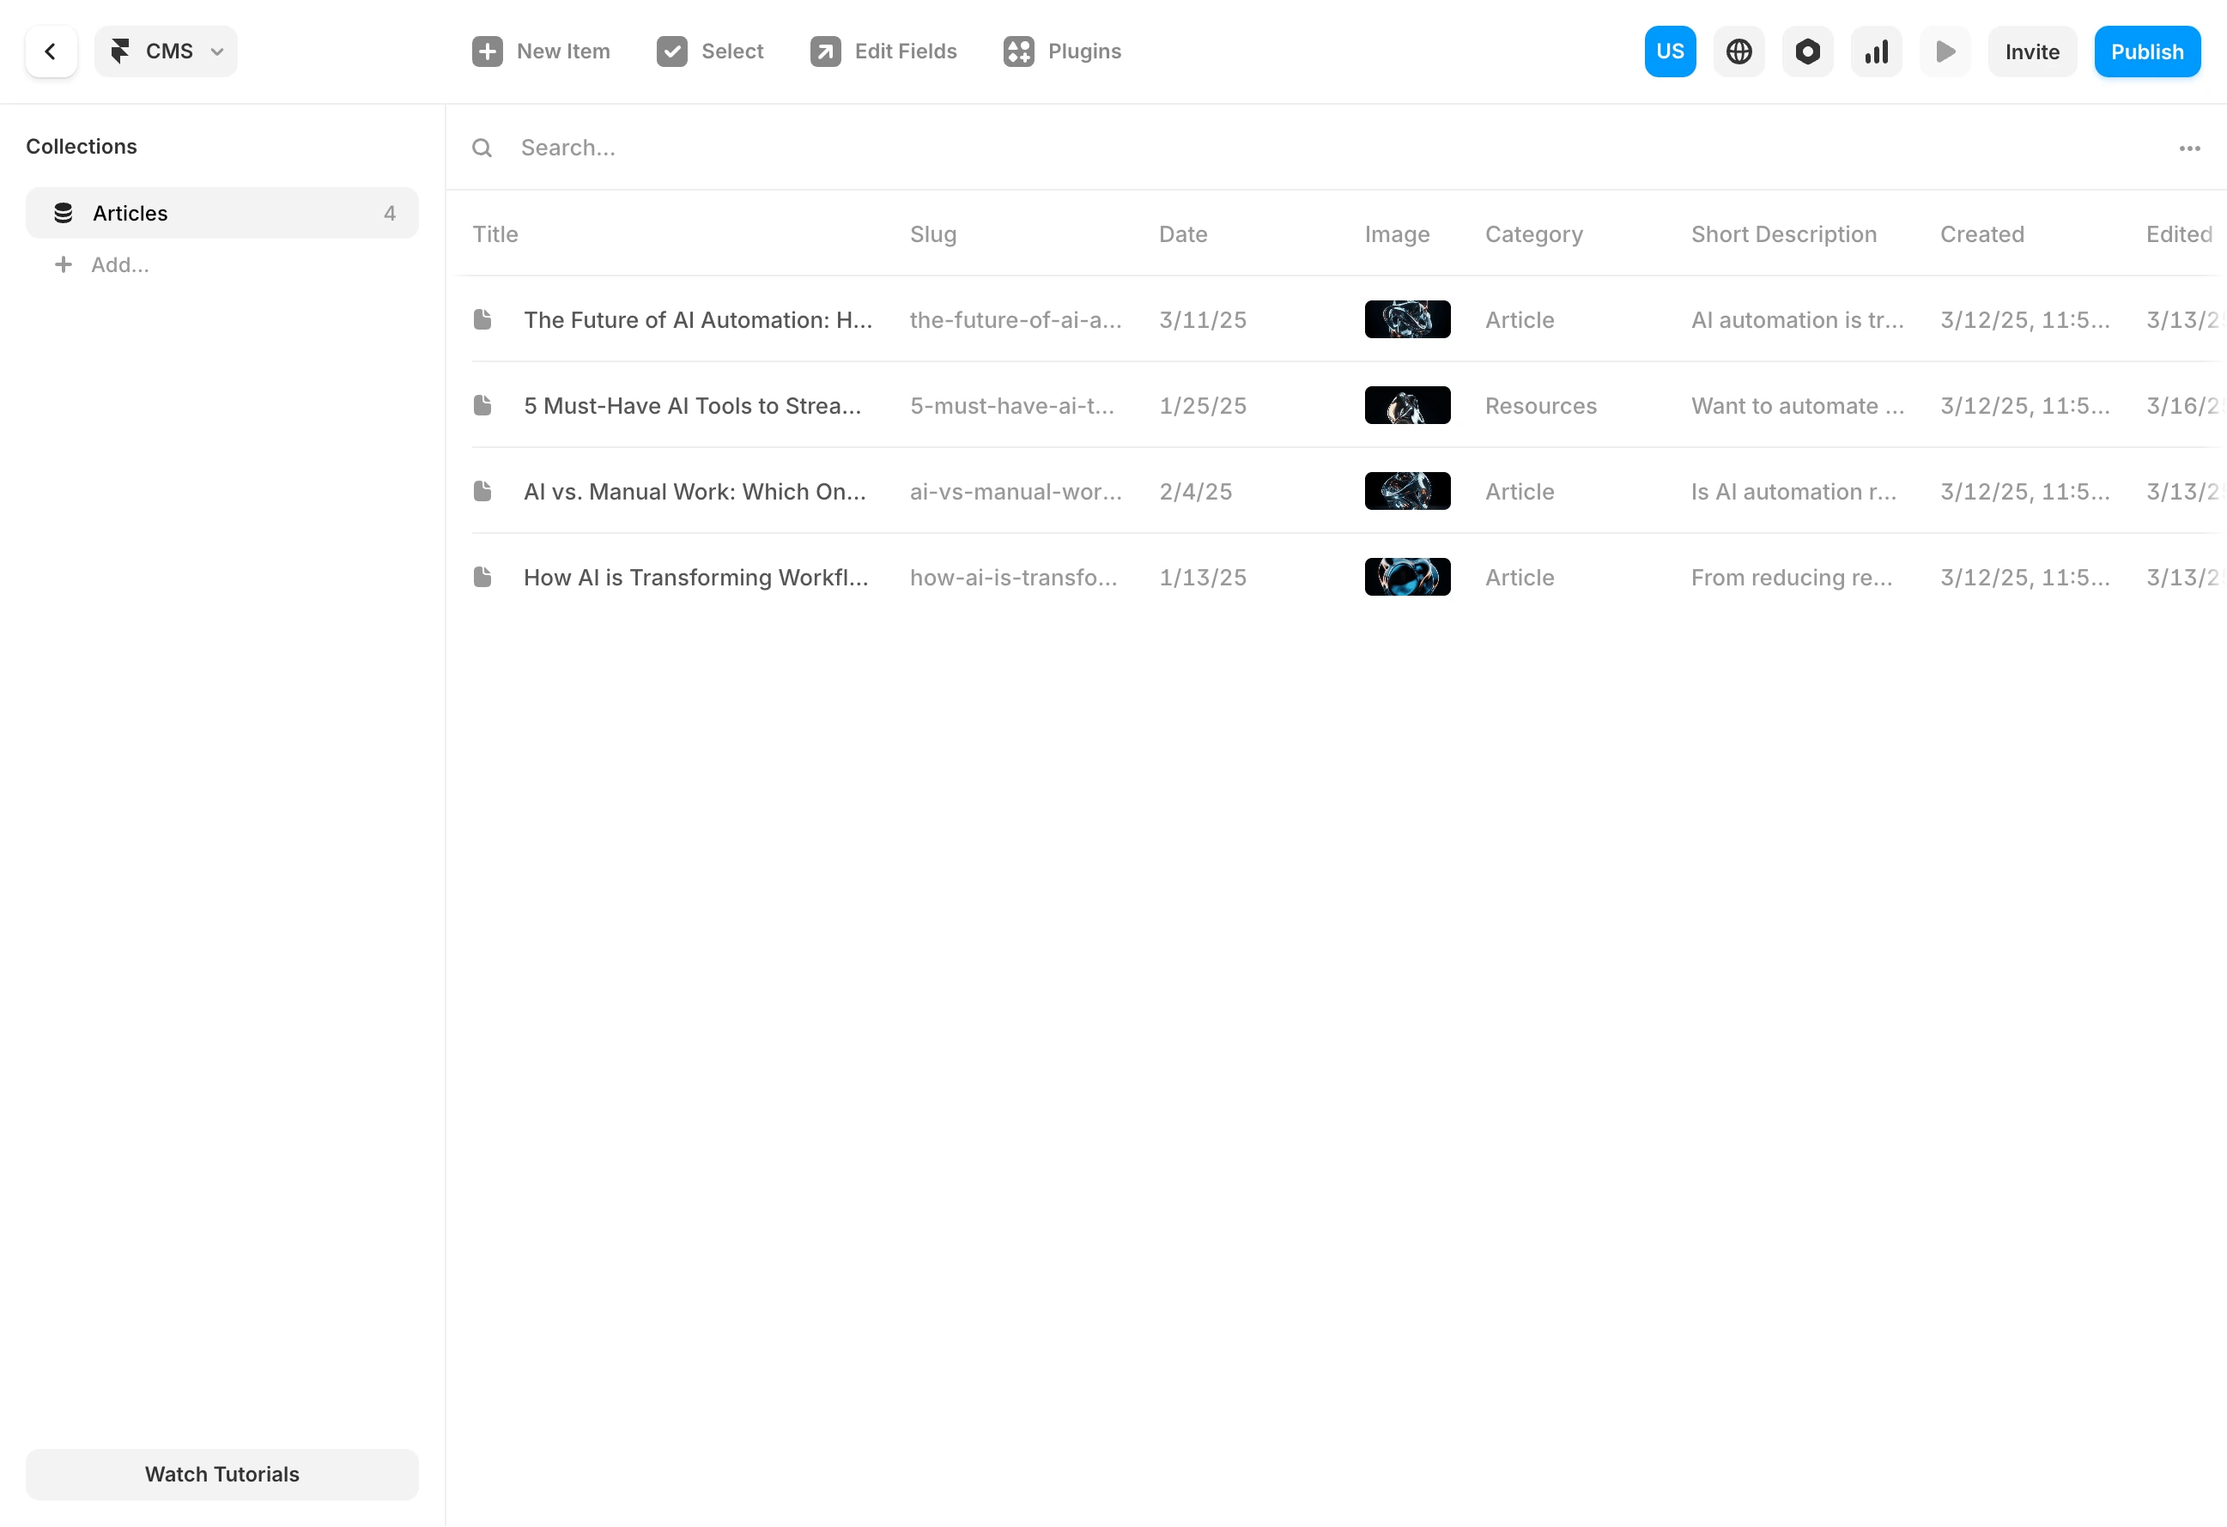Switch the US locale

1669,51
